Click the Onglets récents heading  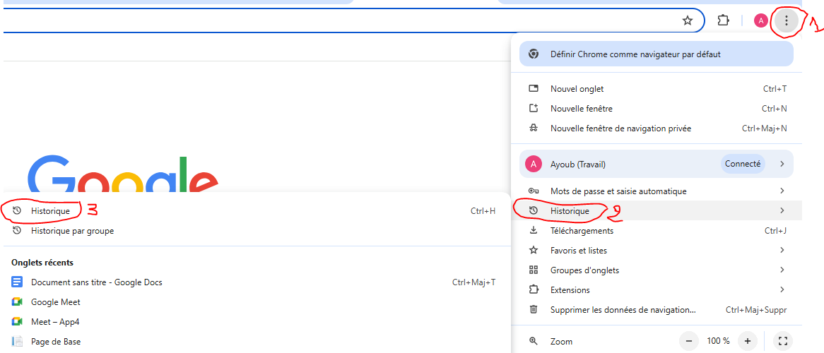point(42,262)
